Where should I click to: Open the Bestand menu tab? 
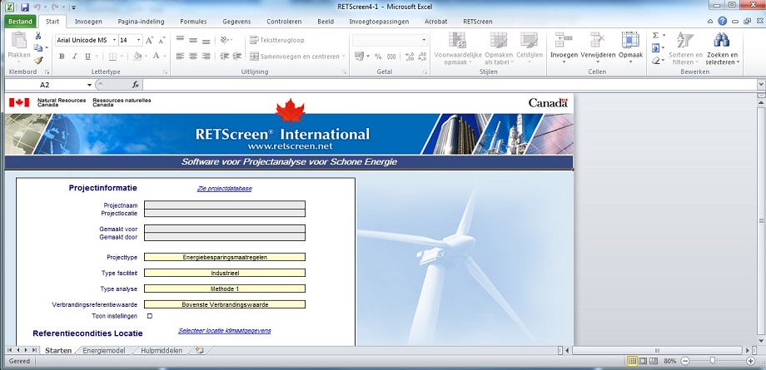coord(21,22)
